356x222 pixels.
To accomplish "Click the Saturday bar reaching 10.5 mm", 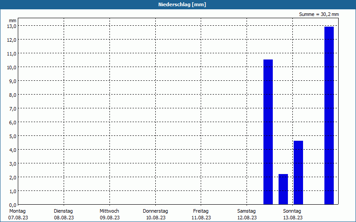I will (x=268, y=132).
